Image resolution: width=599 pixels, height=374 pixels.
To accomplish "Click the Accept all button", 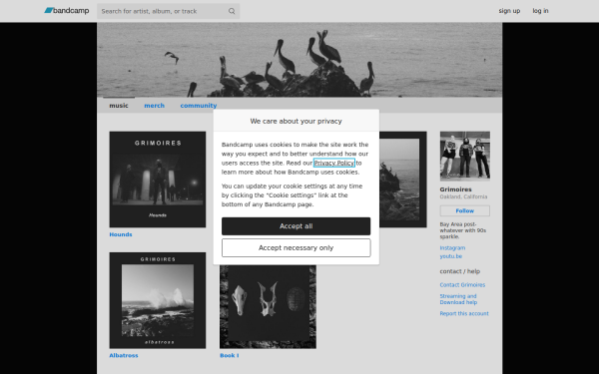I will [x=297, y=226].
